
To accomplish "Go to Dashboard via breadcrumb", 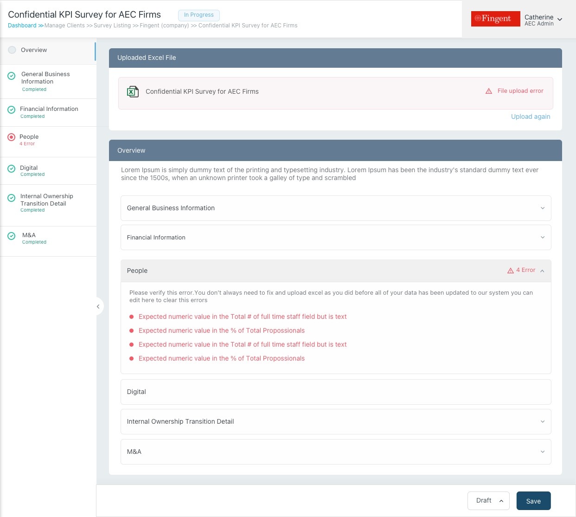I will tap(22, 26).
